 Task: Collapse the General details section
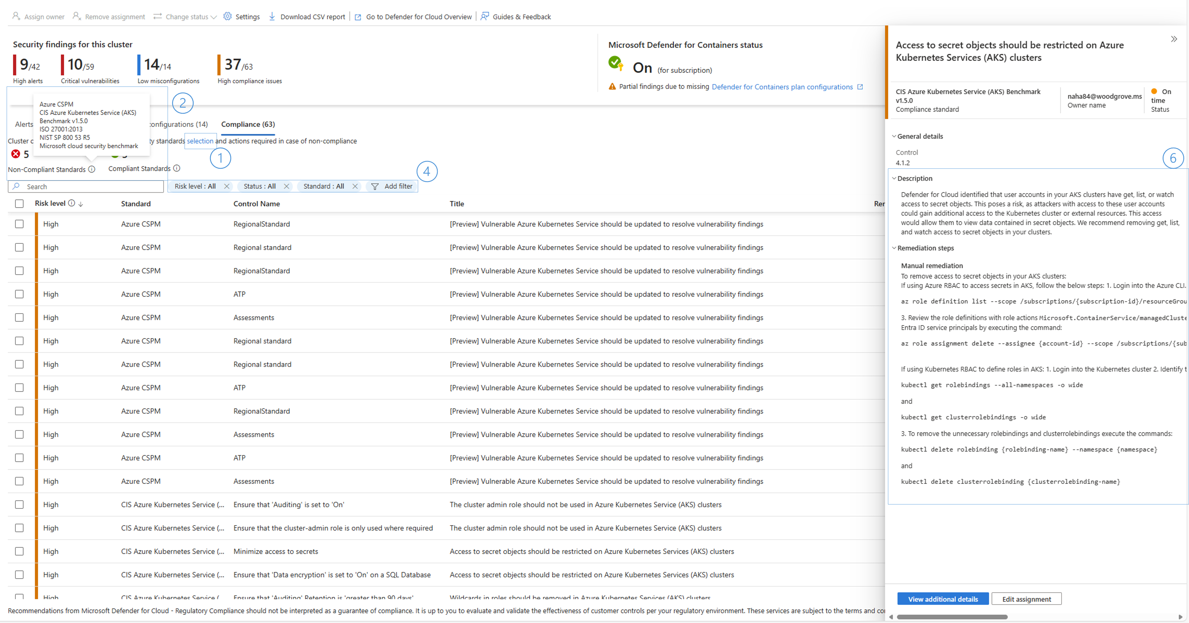tap(894, 136)
